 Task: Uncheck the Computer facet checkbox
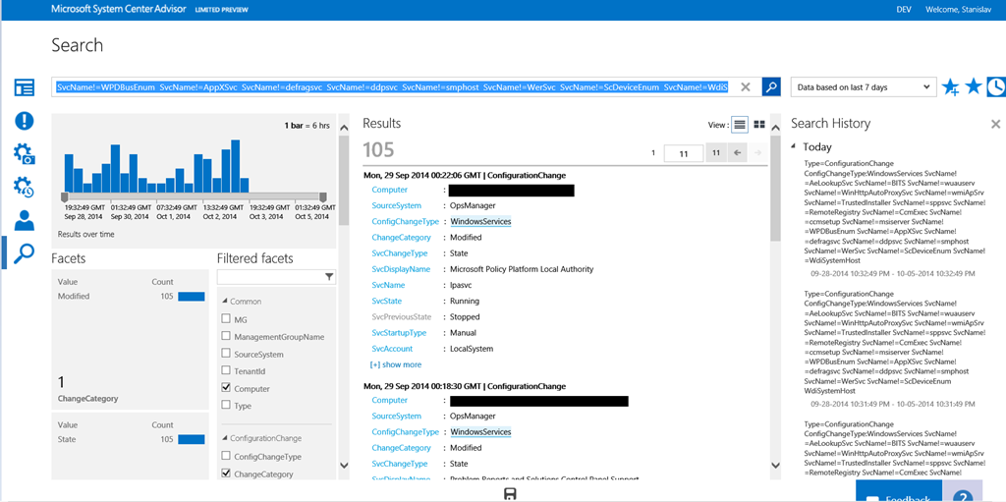pyautogui.click(x=227, y=389)
